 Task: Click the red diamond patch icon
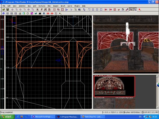(x=119, y=10)
